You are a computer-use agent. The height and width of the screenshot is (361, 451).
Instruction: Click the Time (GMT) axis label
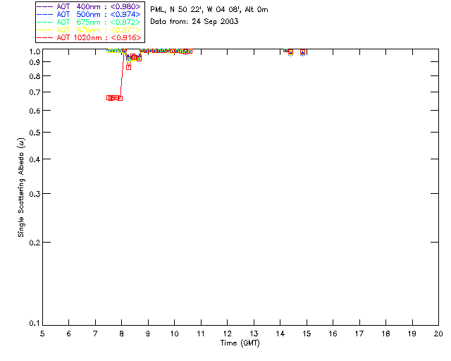pos(240,343)
